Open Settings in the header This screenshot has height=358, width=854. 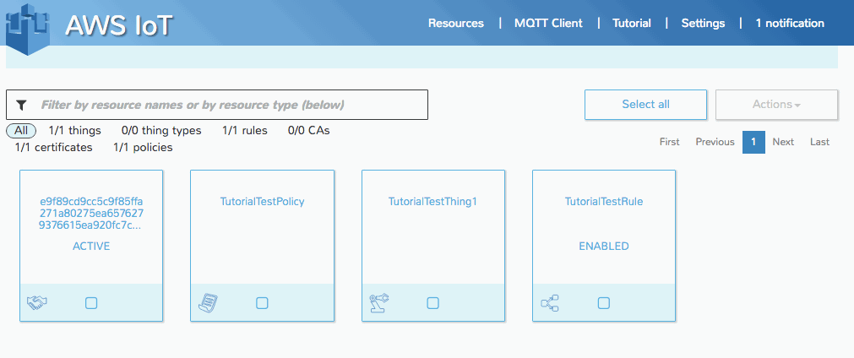click(703, 24)
